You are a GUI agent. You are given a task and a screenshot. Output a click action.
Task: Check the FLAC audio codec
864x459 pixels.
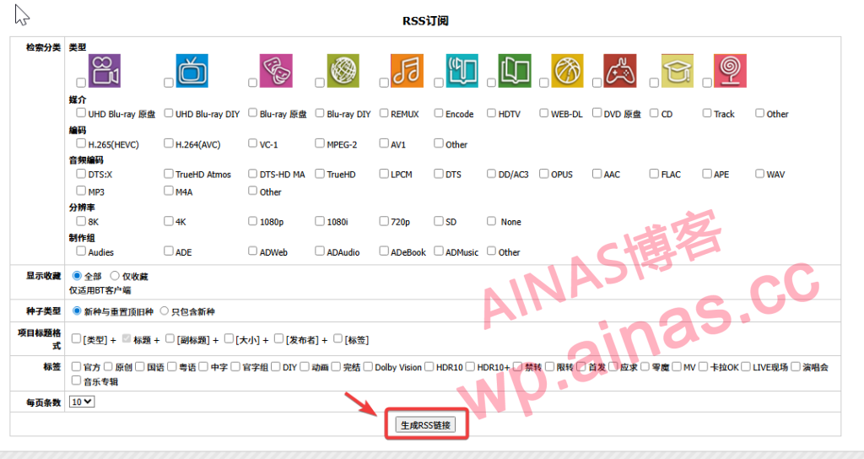click(654, 174)
